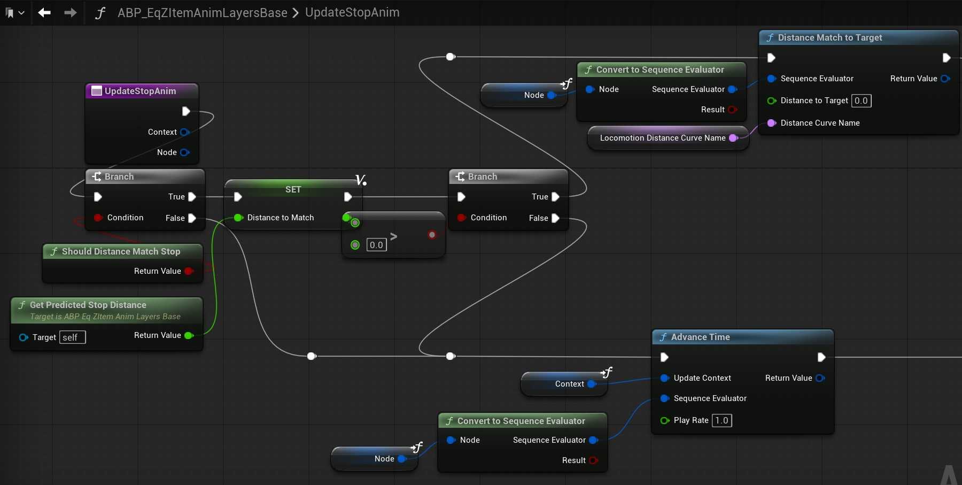Edit the Play Rate value field
Screen dimensions: 962x485
point(722,420)
